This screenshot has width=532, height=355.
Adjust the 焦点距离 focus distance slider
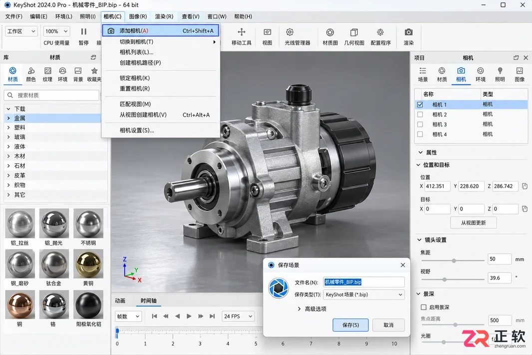pos(455,325)
